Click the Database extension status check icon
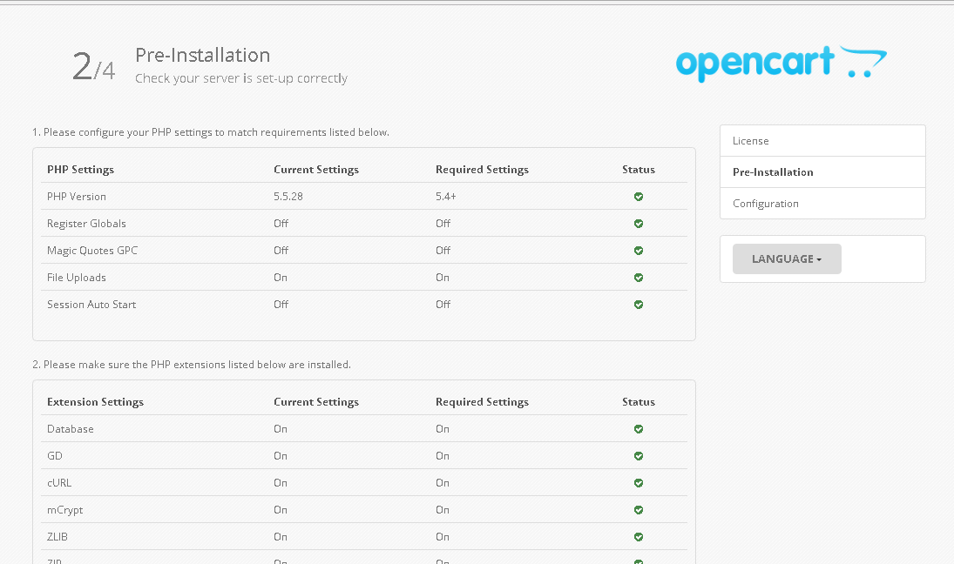This screenshot has width=954, height=564. click(x=639, y=429)
